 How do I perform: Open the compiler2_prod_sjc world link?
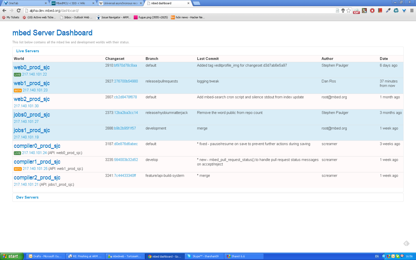tap(37, 178)
